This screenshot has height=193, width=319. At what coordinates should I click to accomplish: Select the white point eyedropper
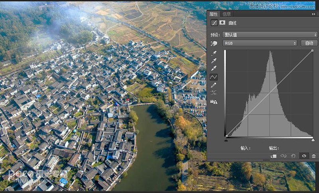point(214,68)
